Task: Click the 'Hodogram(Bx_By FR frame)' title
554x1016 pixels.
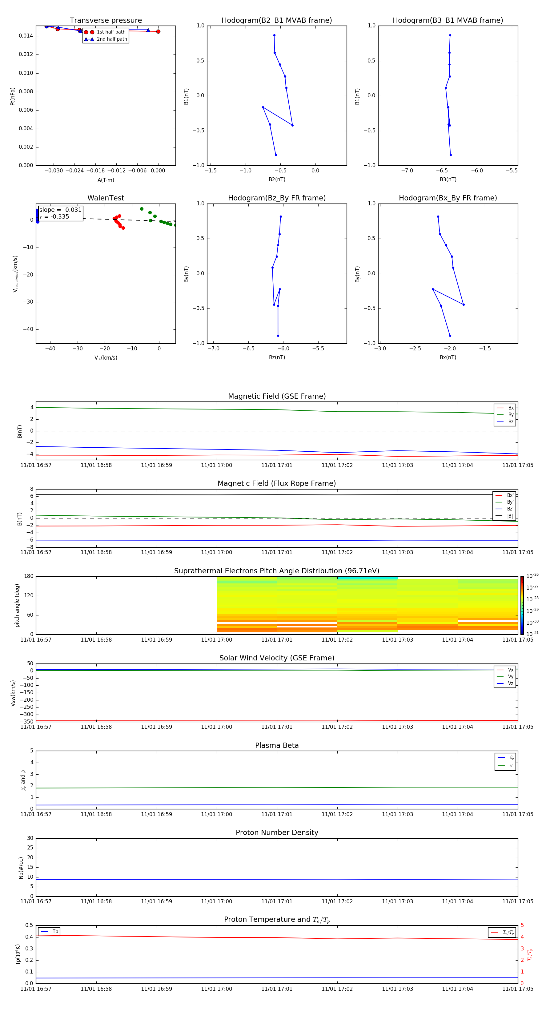Action: [x=448, y=198]
